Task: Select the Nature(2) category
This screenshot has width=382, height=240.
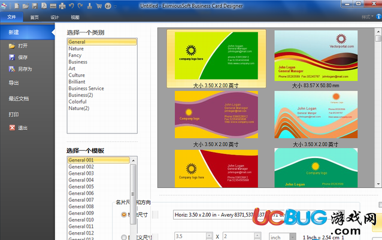Action: click(x=102, y=108)
